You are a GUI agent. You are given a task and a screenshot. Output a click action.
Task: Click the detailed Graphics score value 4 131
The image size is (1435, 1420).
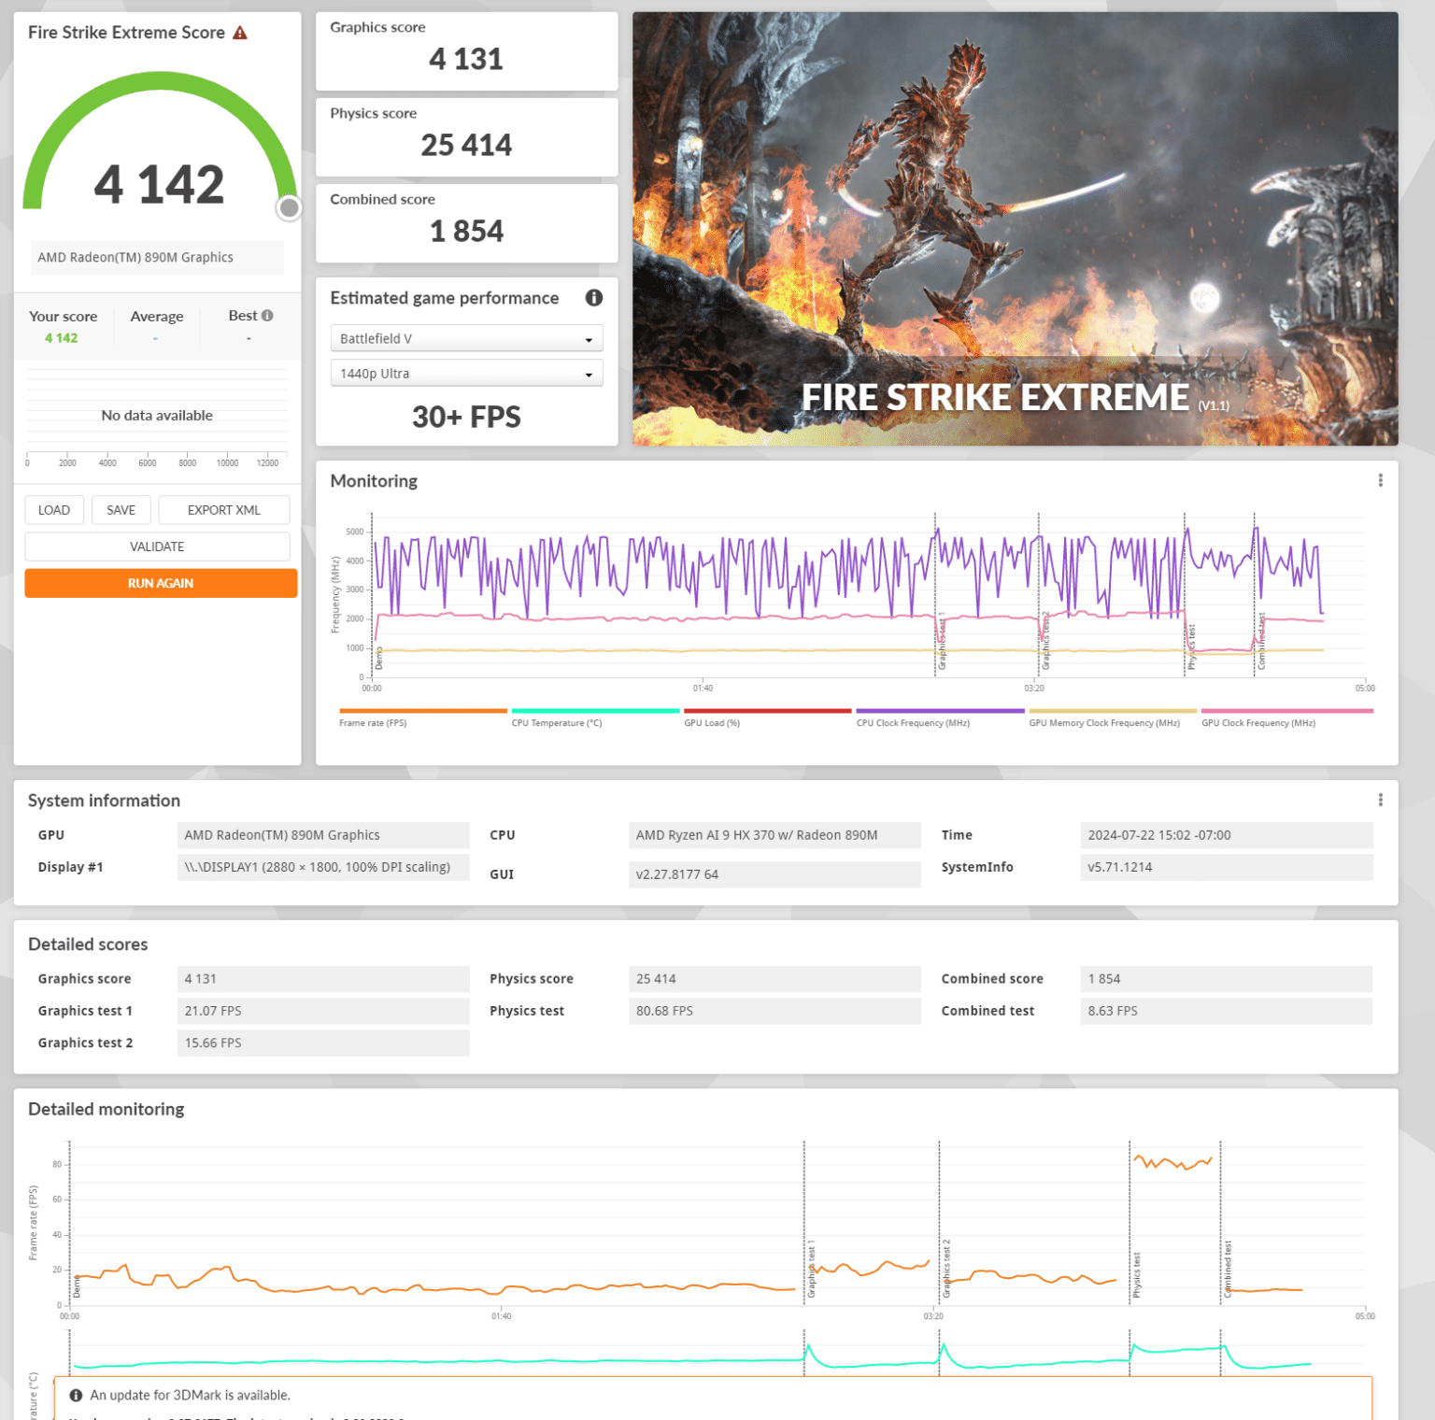pos(323,979)
